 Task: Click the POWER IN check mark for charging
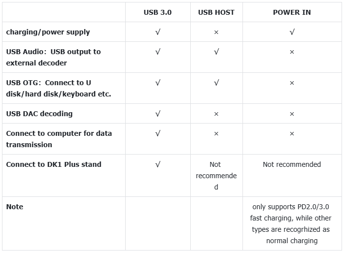292,32
